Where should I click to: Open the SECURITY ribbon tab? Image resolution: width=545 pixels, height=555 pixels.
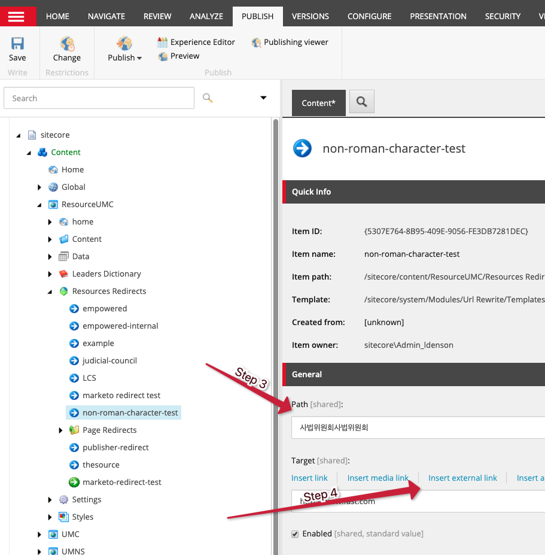click(503, 16)
